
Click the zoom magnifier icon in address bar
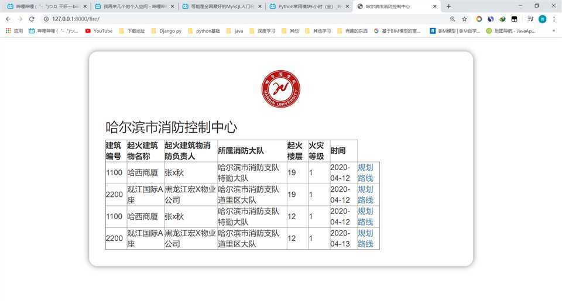point(453,19)
